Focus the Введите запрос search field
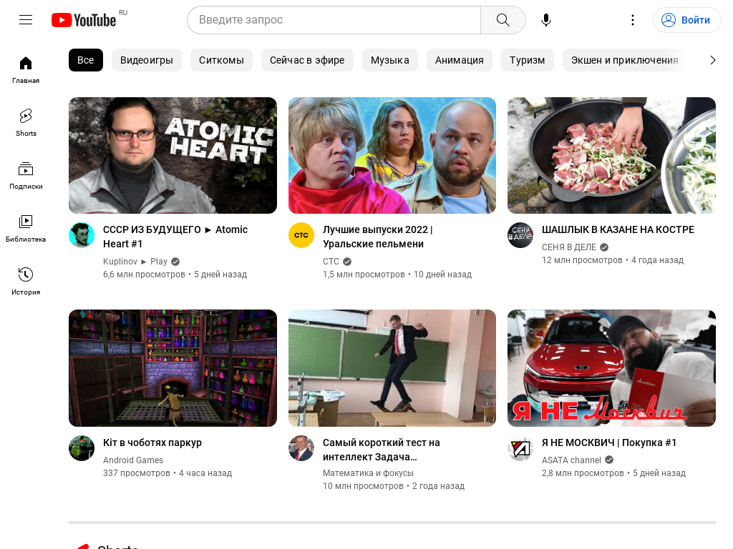The height and width of the screenshot is (549, 733). point(334,20)
